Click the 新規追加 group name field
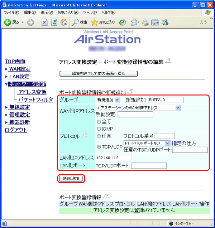This screenshot has width=215, height=228. tap(166, 100)
